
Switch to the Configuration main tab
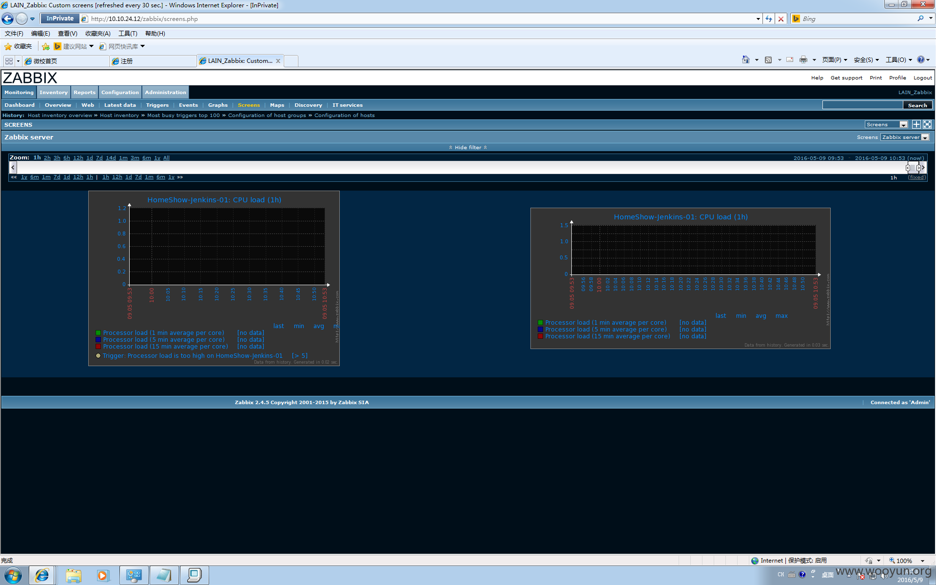coord(120,92)
